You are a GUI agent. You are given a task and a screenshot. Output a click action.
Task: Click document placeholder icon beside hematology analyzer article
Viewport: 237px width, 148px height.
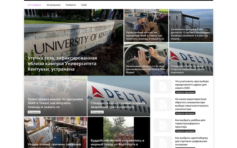(163, 104)
